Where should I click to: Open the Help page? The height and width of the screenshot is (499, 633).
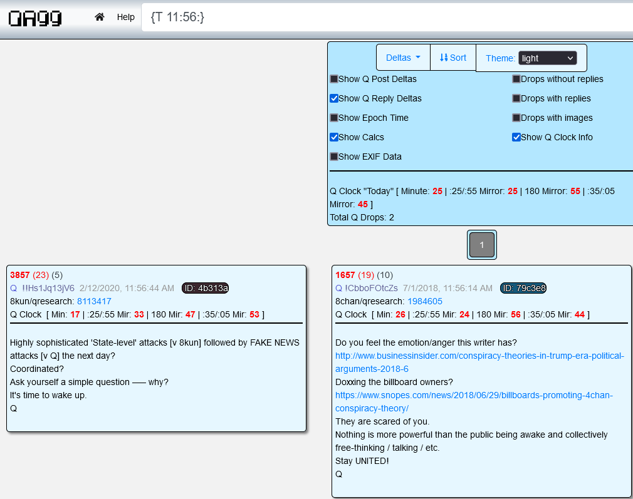pos(125,17)
